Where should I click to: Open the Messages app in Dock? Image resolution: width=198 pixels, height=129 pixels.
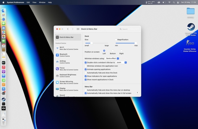point(4,23)
